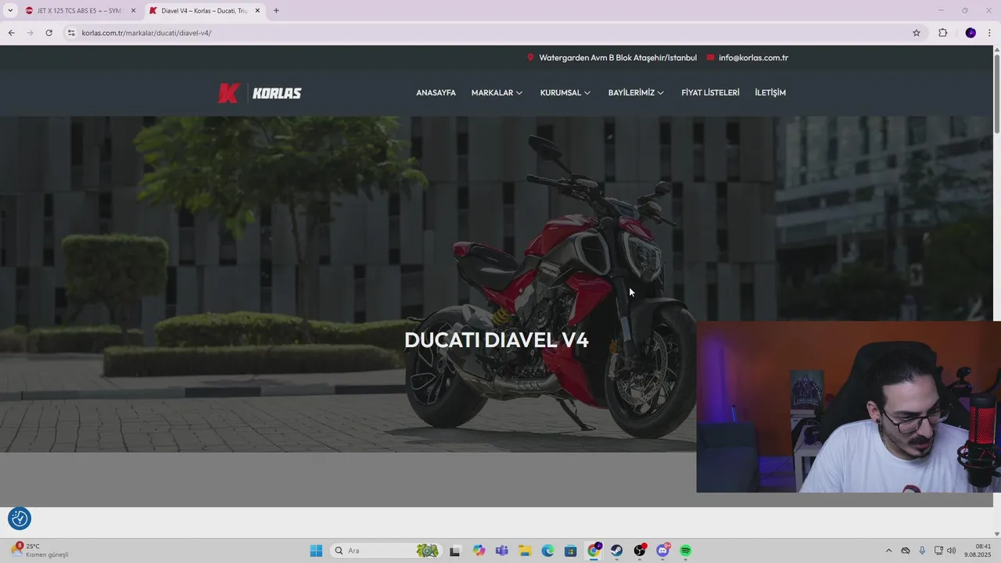Click Watergarden Avm B Blok address text
1001x563 pixels.
618,57
